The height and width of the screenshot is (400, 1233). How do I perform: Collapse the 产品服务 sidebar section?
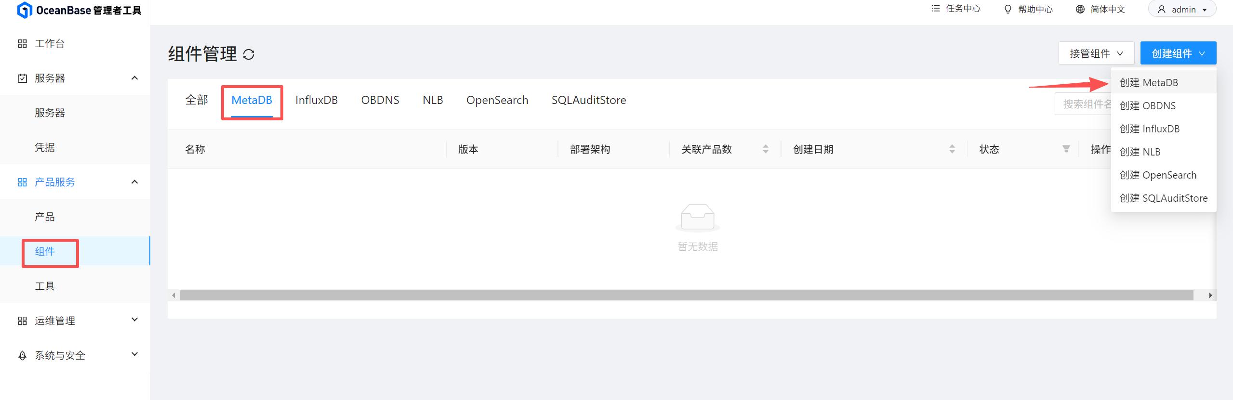(x=135, y=182)
